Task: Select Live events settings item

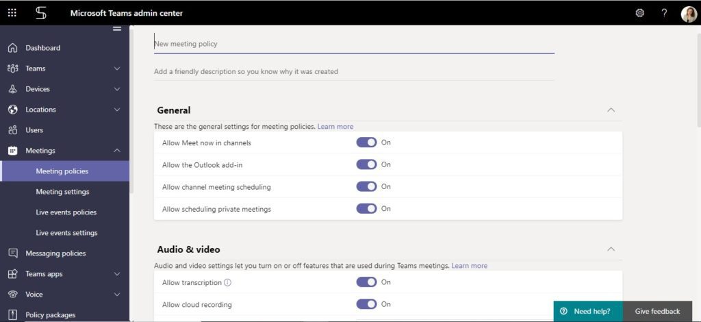Action: pos(65,233)
